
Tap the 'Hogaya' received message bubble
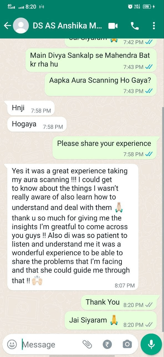(x=37, y=124)
